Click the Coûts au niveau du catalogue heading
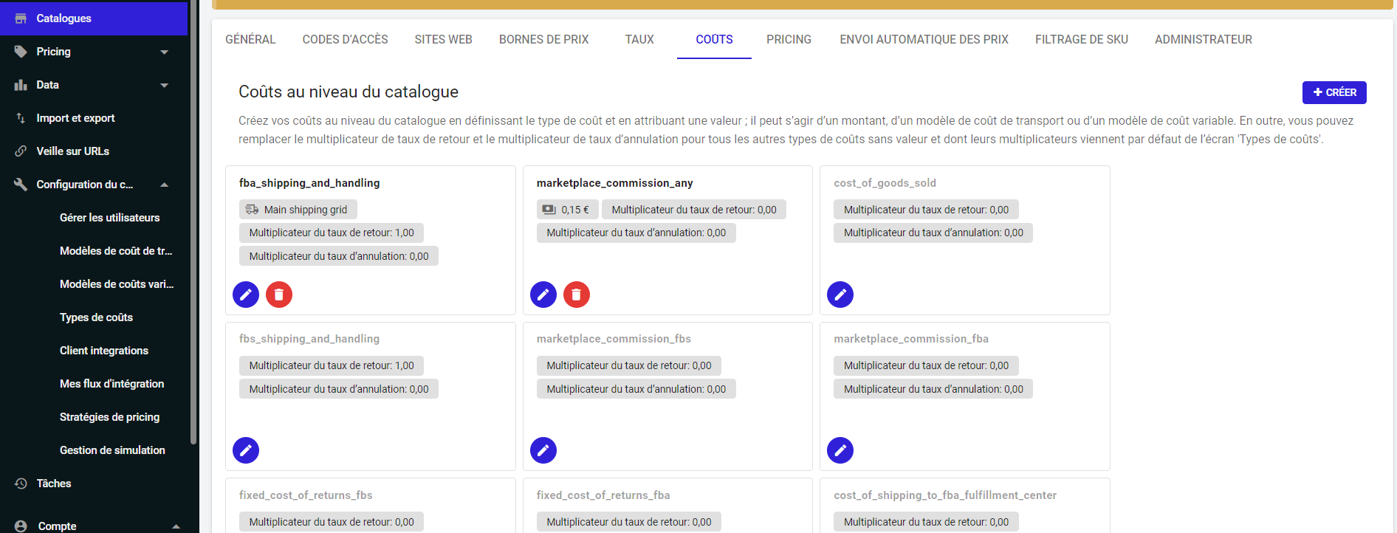1397x533 pixels. pyautogui.click(x=349, y=92)
